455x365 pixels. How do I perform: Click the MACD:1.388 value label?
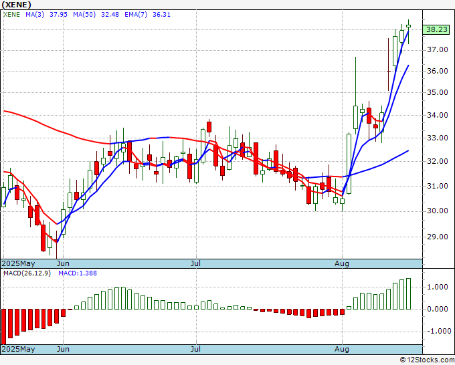pos(78,273)
